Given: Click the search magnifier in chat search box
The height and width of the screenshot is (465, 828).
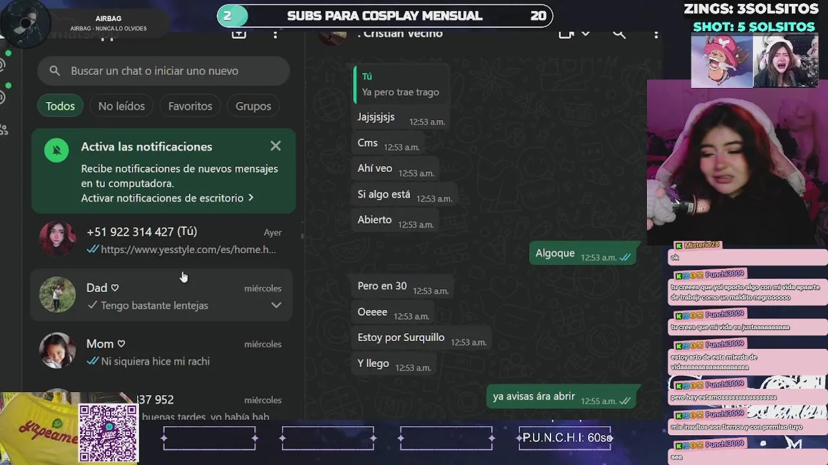Looking at the screenshot, I should point(55,71).
